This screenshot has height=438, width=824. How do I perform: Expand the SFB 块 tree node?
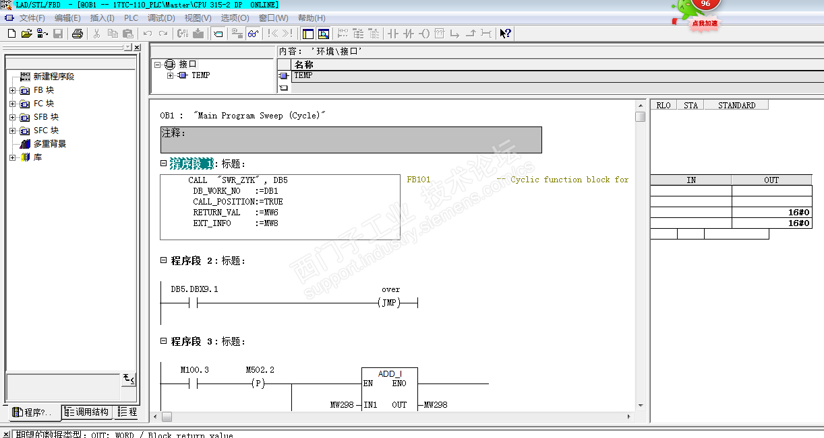pos(12,117)
